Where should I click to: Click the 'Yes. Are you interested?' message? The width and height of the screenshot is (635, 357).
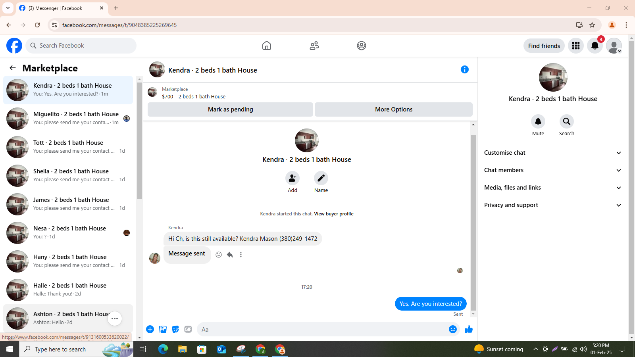pyautogui.click(x=431, y=304)
